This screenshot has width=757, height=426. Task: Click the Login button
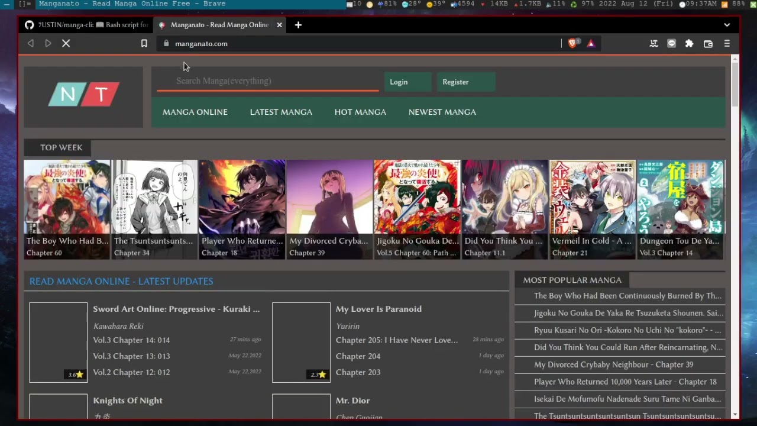(408, 82)
